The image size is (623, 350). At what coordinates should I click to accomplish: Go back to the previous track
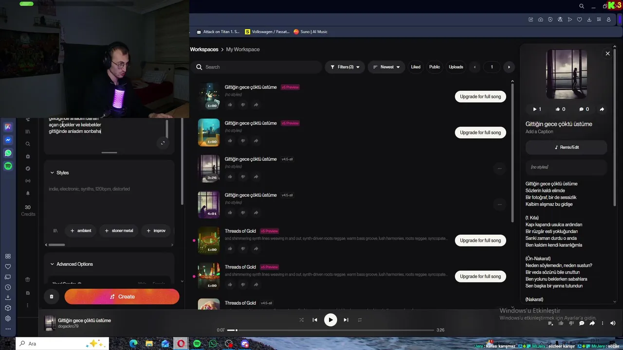315,320
